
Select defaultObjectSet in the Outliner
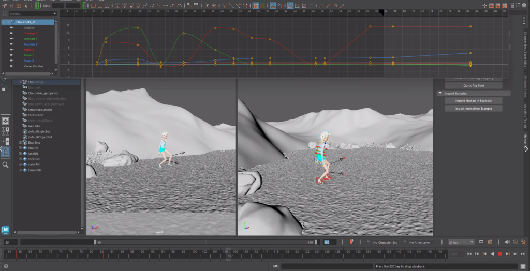click(40, 137)
